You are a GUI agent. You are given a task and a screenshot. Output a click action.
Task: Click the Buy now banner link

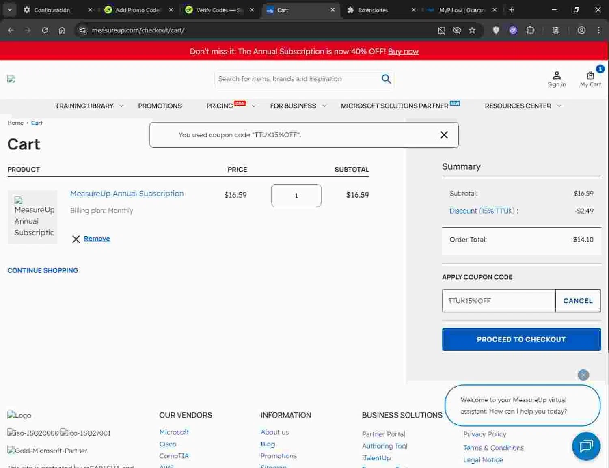403,51
